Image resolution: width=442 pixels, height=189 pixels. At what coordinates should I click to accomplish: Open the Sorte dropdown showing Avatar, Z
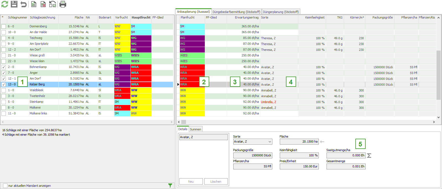(x=253, y=142)
